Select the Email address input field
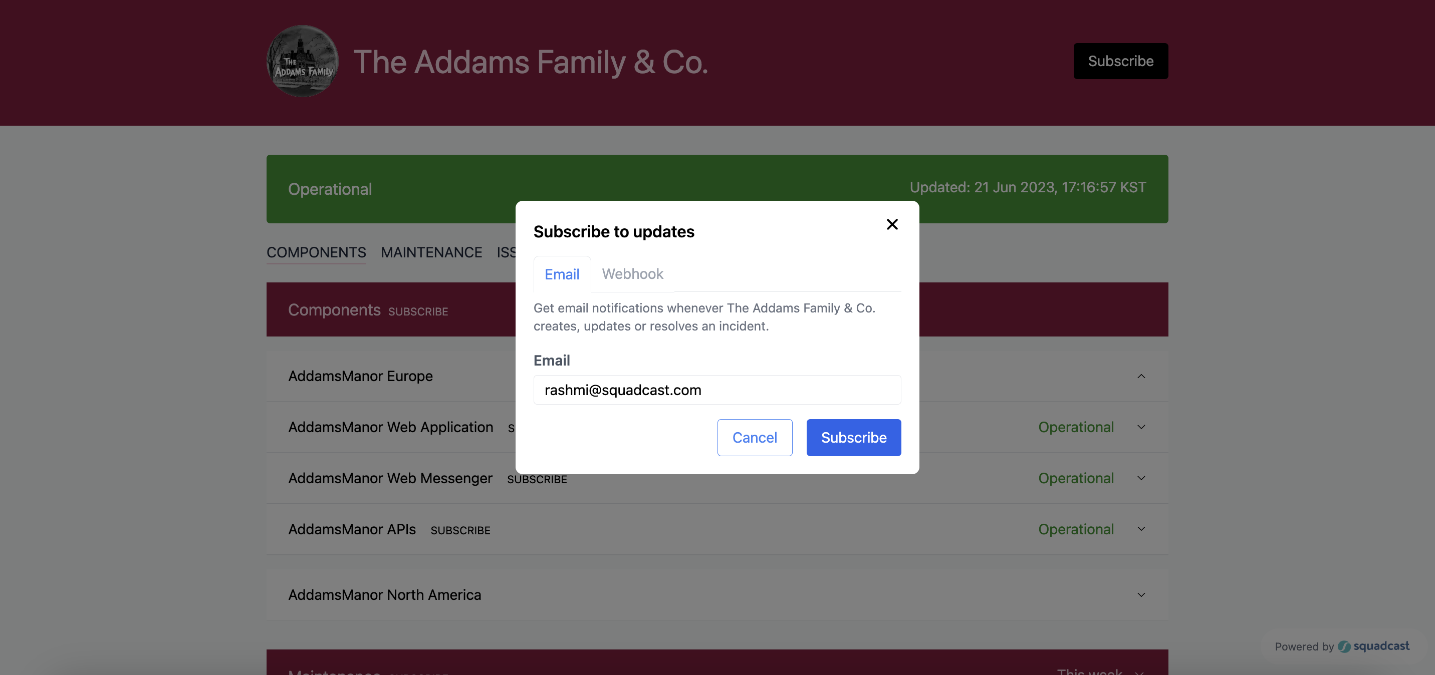 [716, 390]
